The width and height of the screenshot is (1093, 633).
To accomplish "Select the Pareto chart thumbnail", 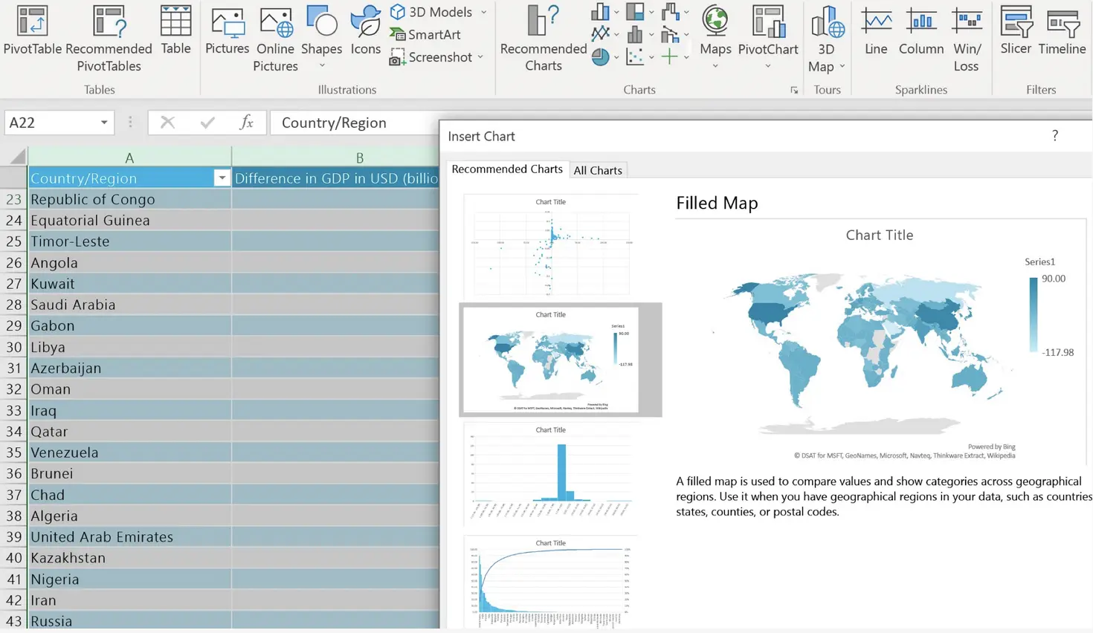I will (x=551, y=583).
